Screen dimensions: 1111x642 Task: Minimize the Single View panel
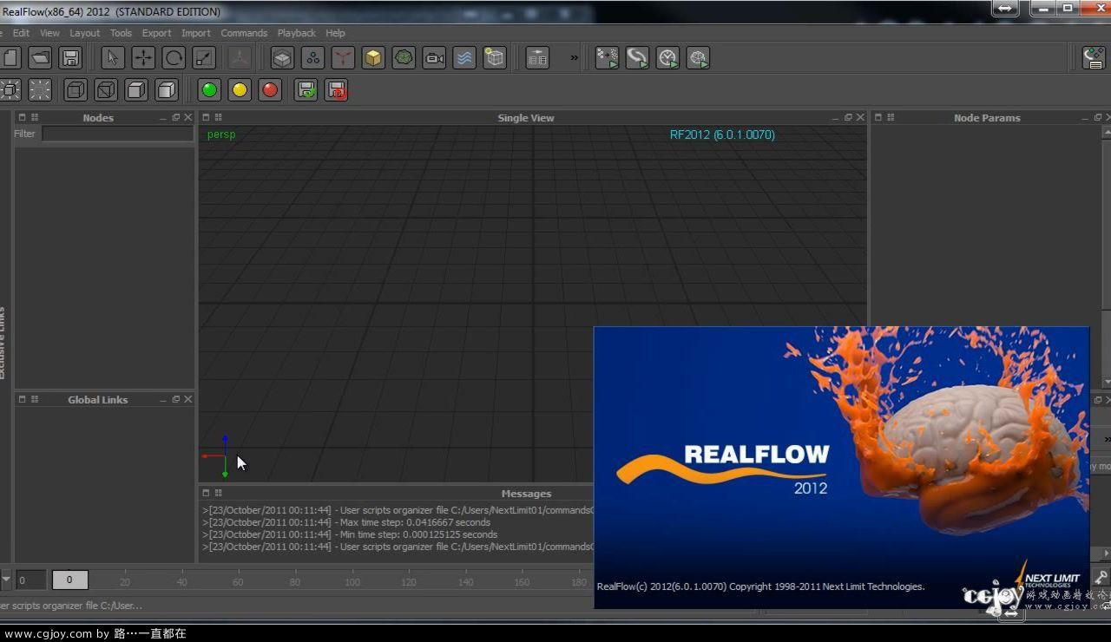[835, 118]
